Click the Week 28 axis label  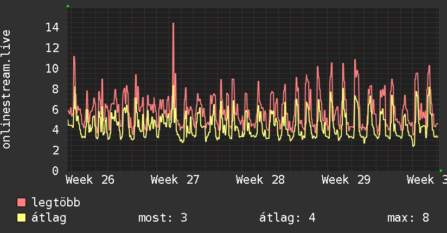(x=260, y=180)
